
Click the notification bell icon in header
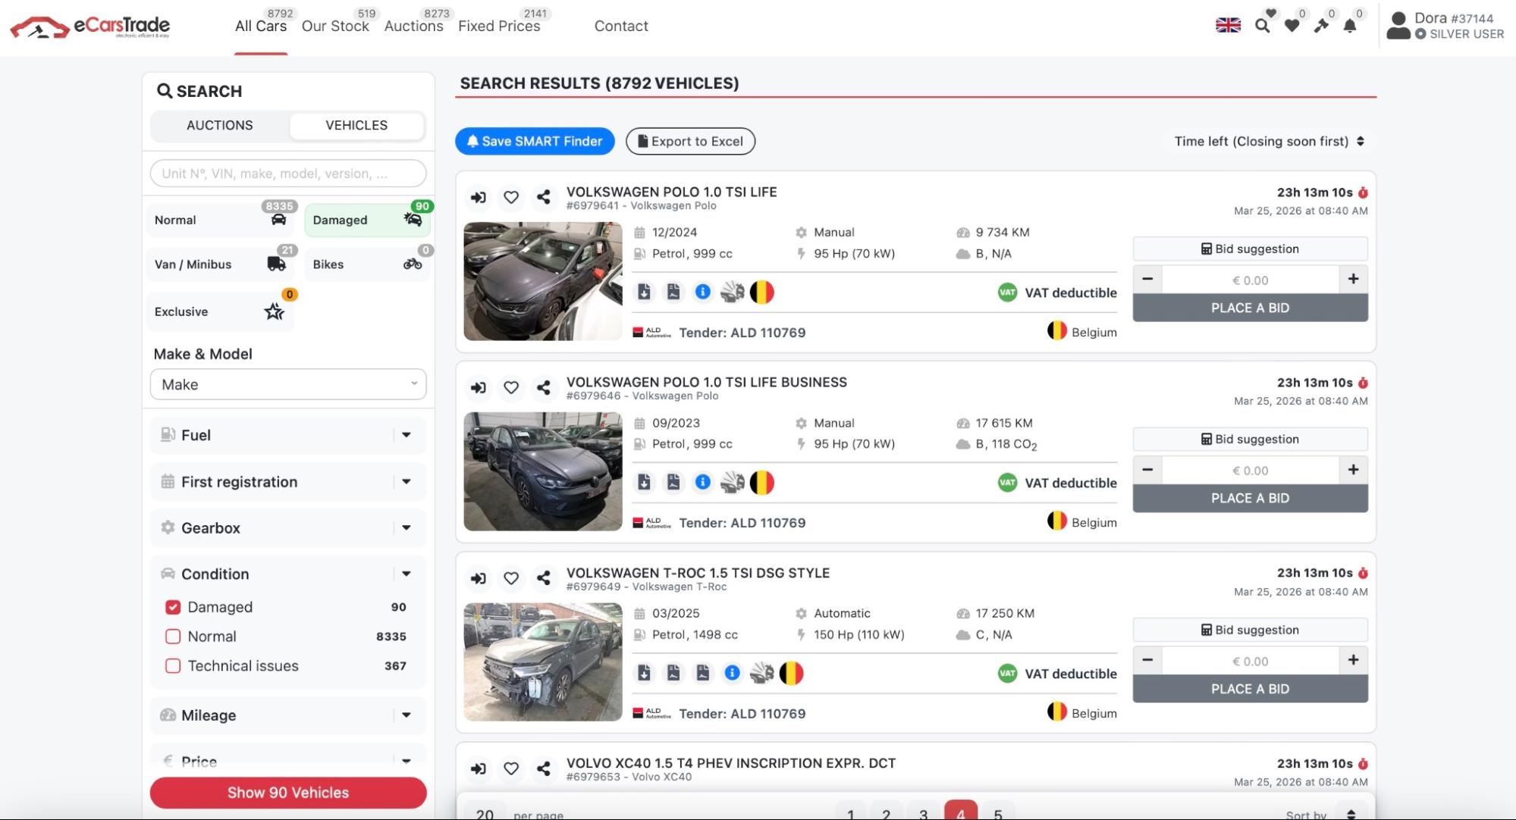pyautogui.click(x=1350, y=26)
